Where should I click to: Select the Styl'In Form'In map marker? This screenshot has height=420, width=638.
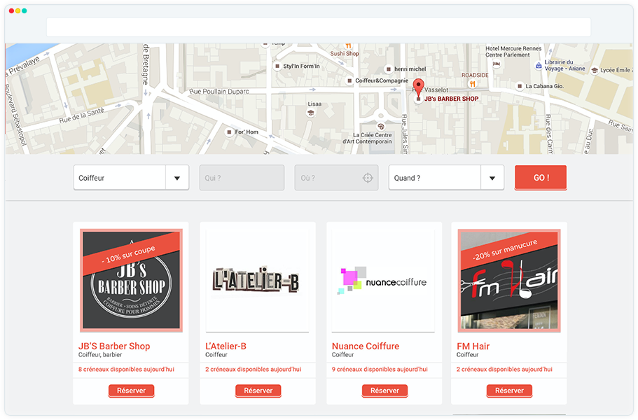click(x=277, y=66)
